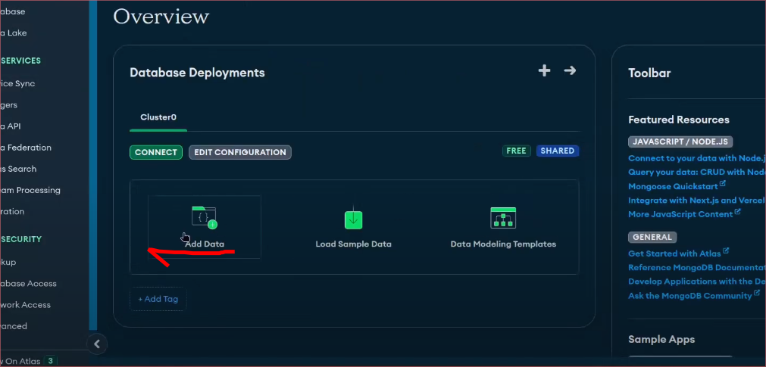Select Stream Processing in sidebar
Screen dimensions: 766x367
pos(30,190)
